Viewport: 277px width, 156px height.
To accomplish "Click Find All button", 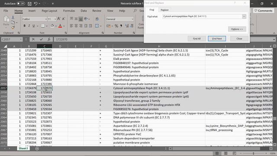I will (196, 39).
